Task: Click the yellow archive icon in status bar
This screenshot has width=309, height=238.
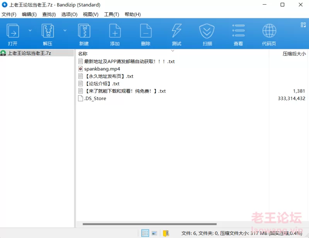Action: coord(166,233)
